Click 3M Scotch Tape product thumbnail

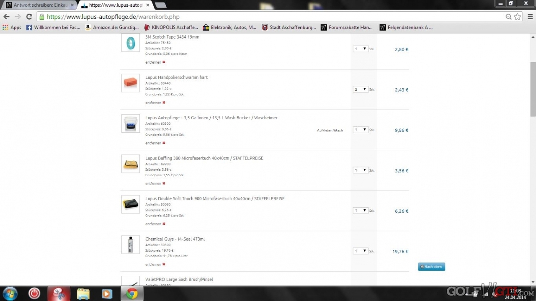pos(131,43)
